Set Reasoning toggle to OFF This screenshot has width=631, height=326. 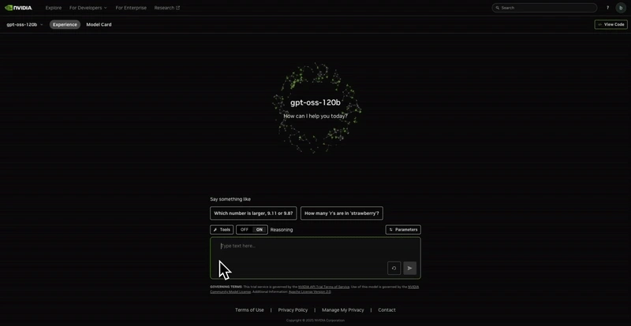click(x=245, y=229)
